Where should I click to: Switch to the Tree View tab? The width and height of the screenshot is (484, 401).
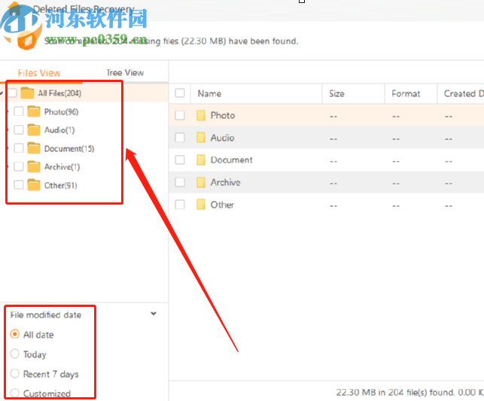125,73
